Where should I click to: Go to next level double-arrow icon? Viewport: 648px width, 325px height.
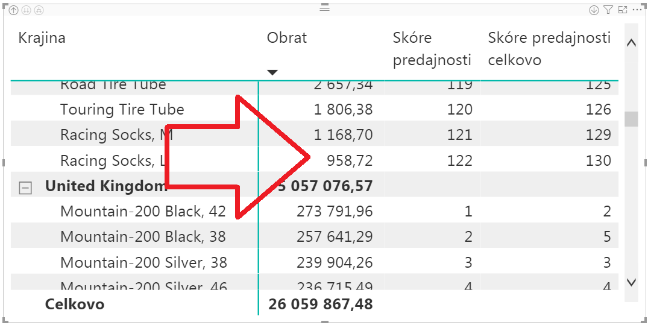pyautogui.click(x=27, y=10)
